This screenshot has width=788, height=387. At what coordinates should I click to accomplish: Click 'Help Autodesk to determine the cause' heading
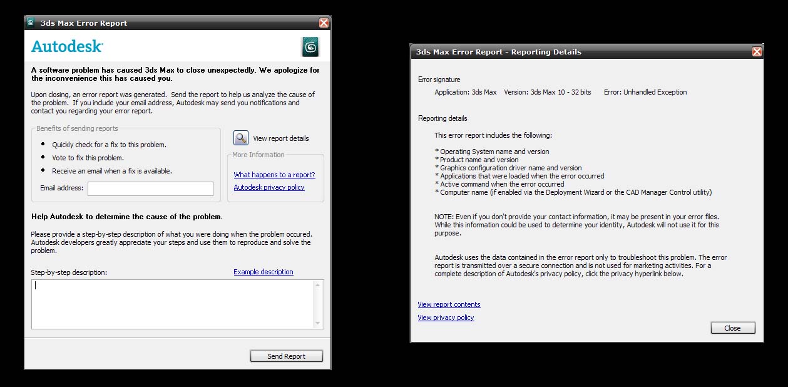(126, 217)
